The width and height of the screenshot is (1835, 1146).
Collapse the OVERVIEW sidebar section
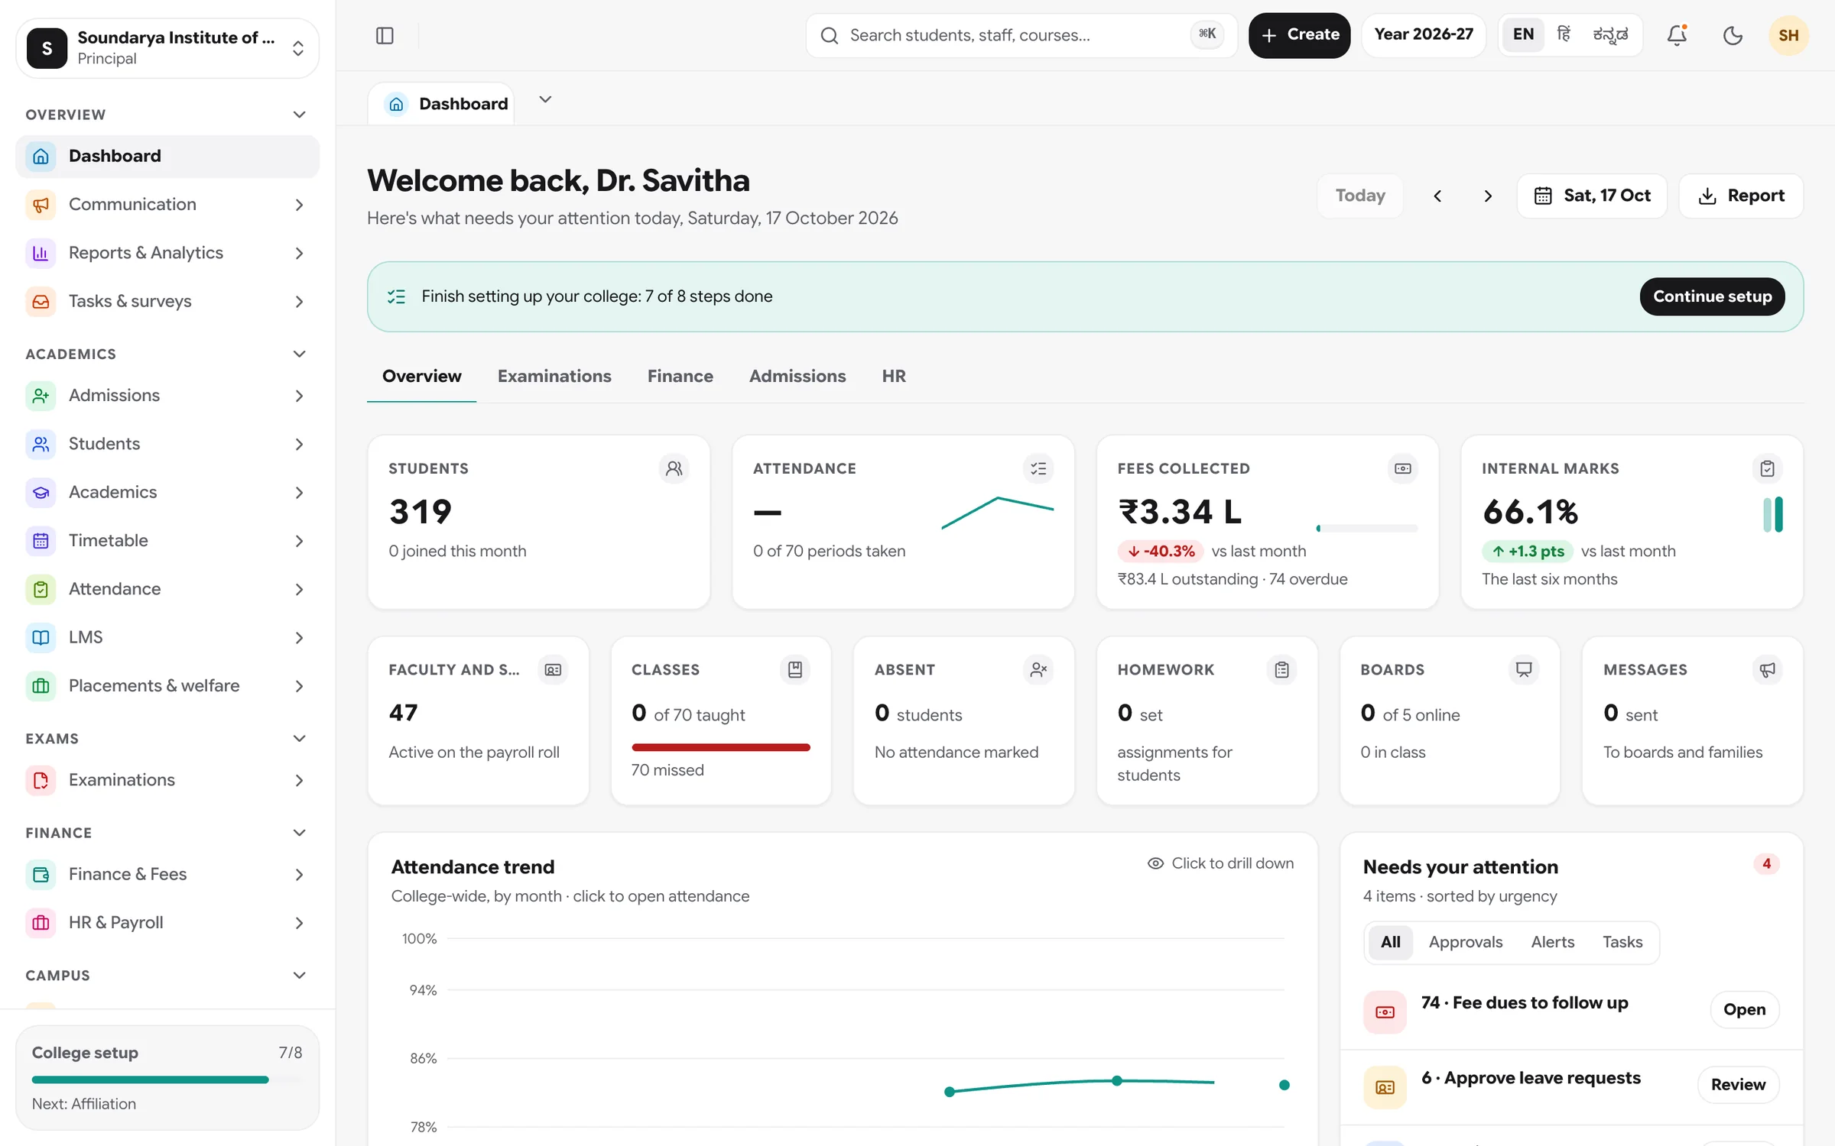[x=299, y=115]
